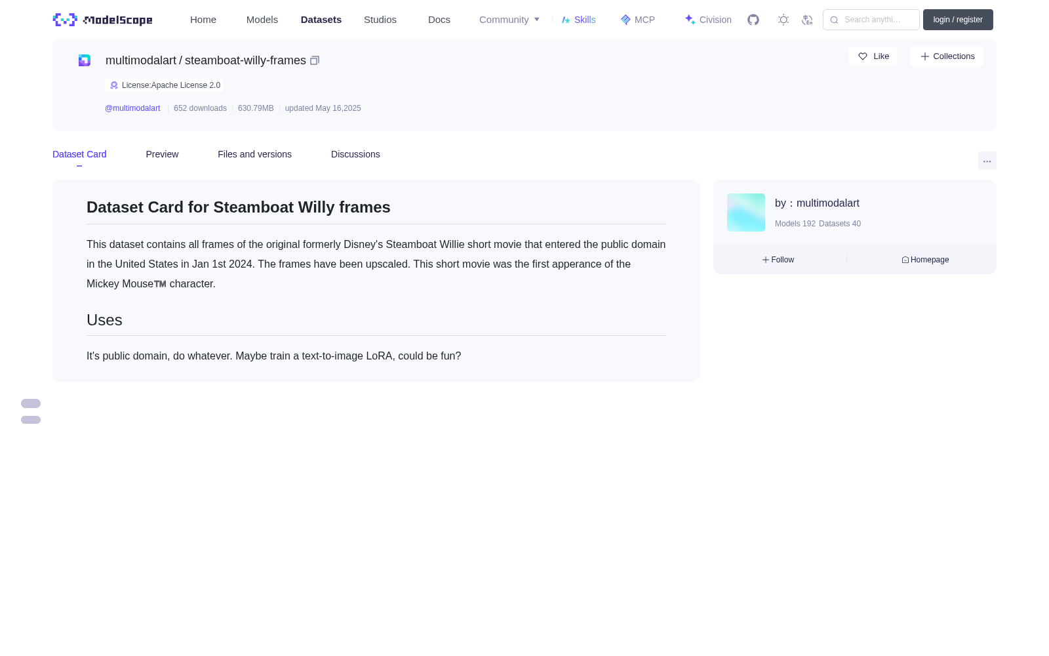Open the more options ellipsis button
Image resolution: width=1049 pixels, height=656 pixels.
987,161
